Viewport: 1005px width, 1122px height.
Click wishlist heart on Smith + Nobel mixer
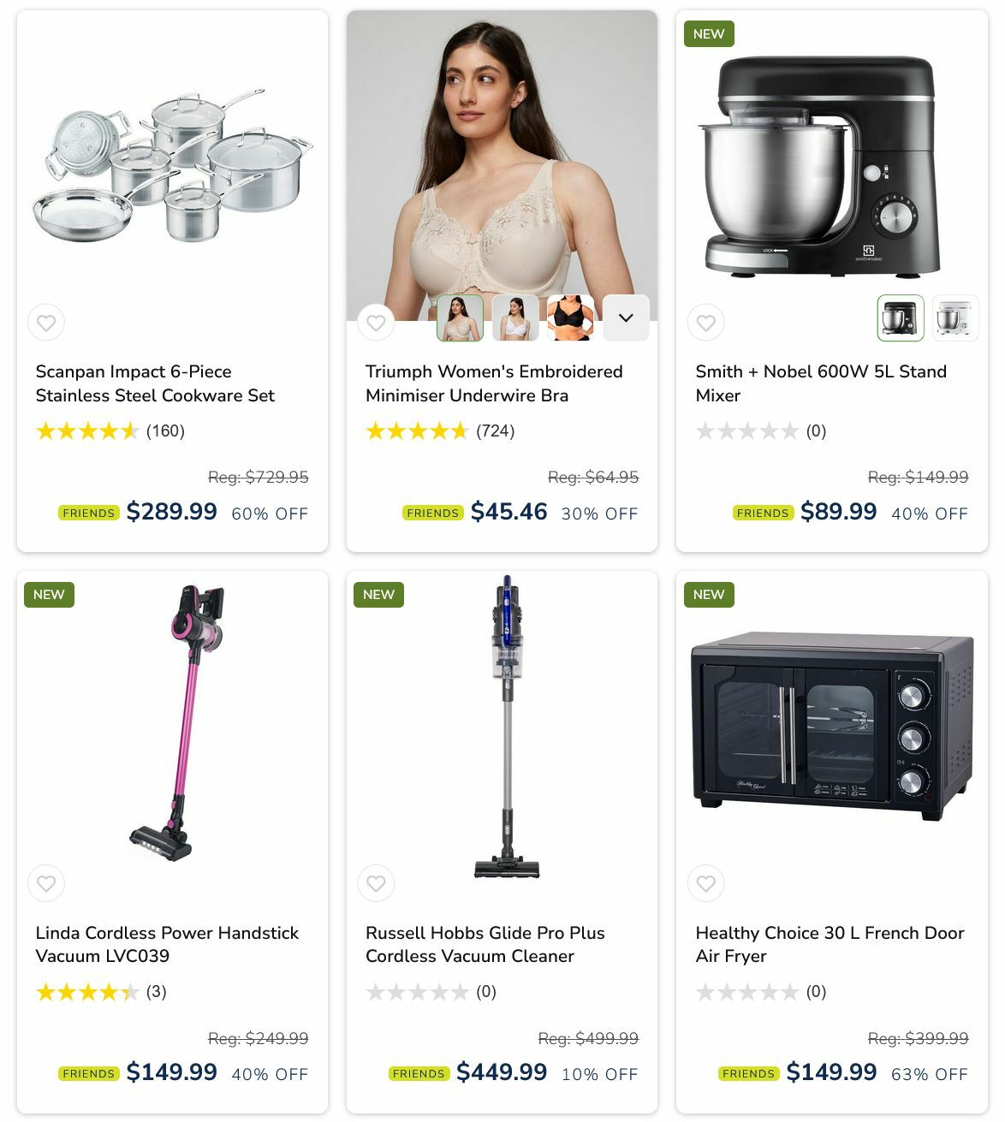[x=706, y=323]
